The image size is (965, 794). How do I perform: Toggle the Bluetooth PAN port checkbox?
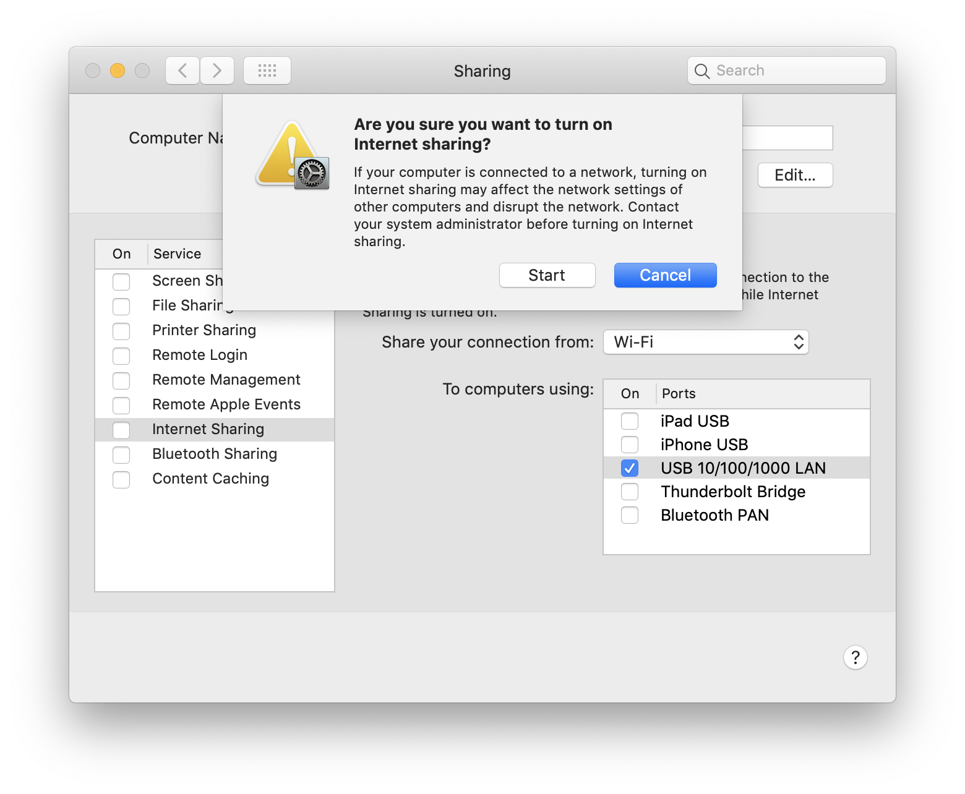(x=630, y=515)
